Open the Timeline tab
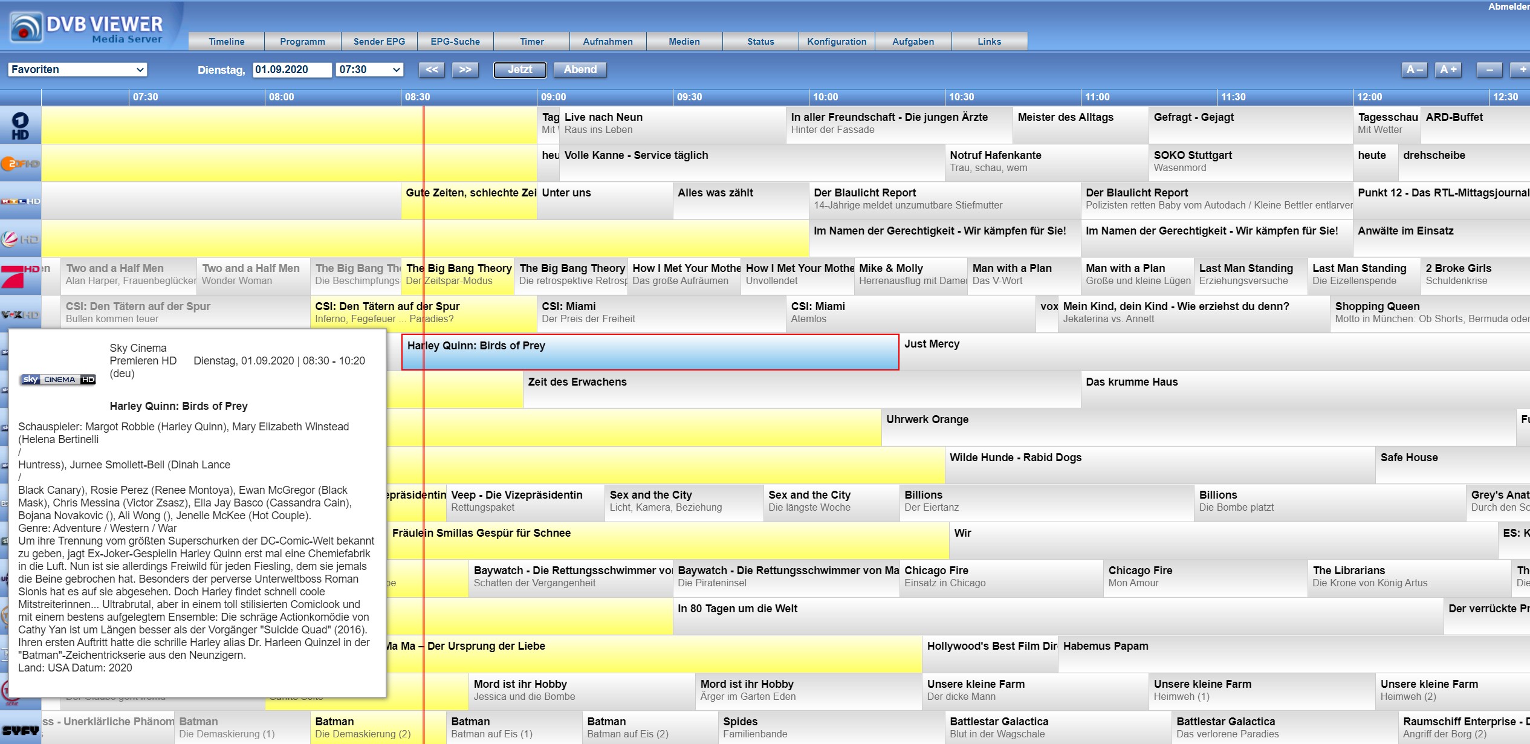 point(226,41)
